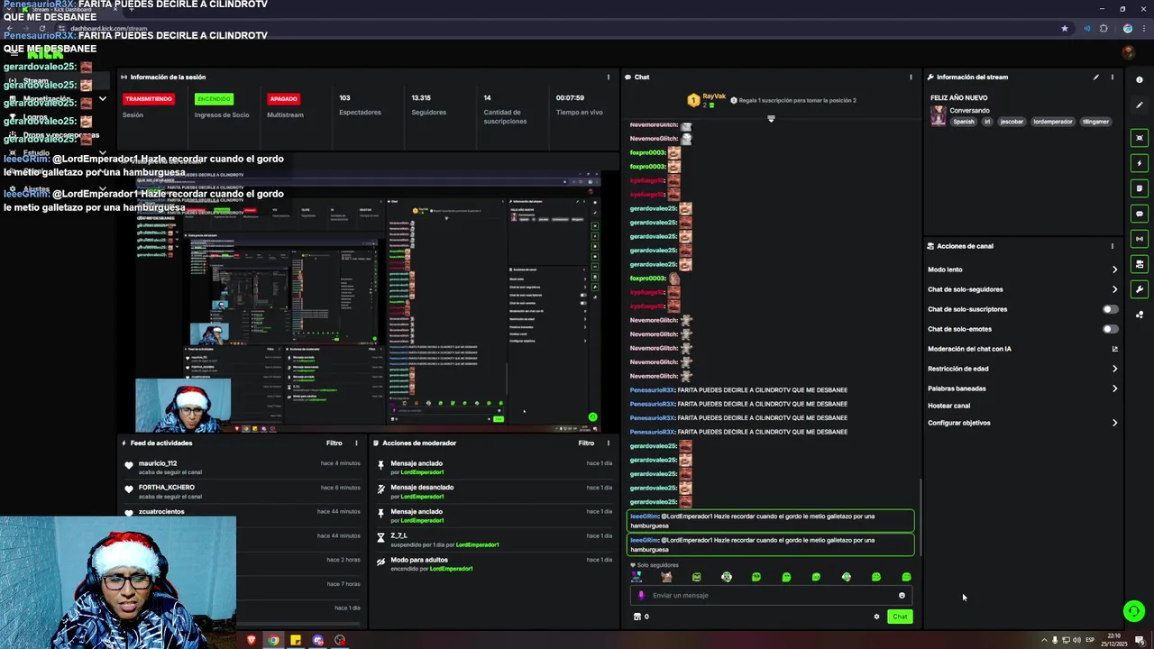Open the yellow sticky notes taskbar app
The image size is (1154, 649).
(x=296, y=640)
